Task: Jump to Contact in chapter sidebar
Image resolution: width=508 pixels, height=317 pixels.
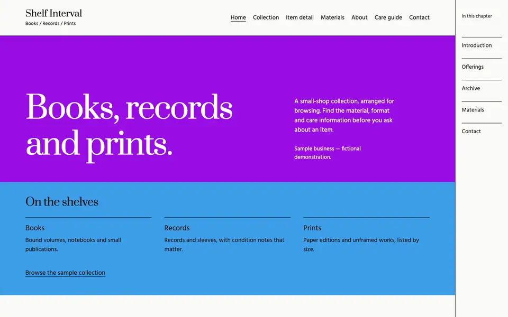Action: 471,132
